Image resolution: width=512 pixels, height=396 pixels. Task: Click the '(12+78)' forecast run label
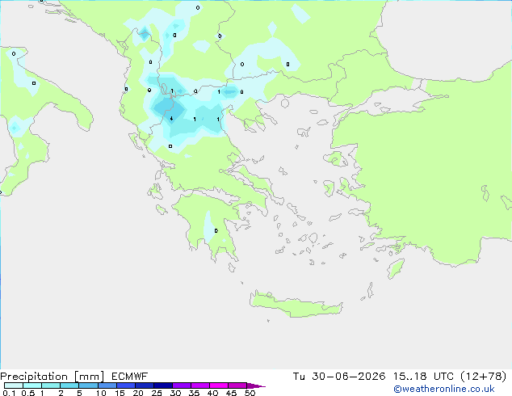[483, 377]
